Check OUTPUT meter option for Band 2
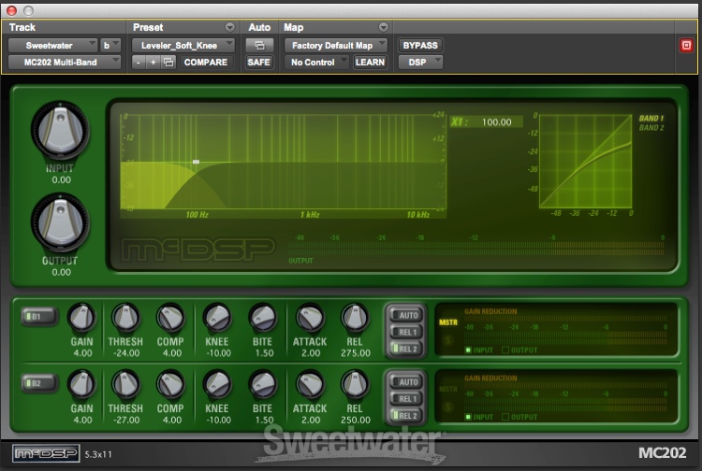 pos(505,417)
